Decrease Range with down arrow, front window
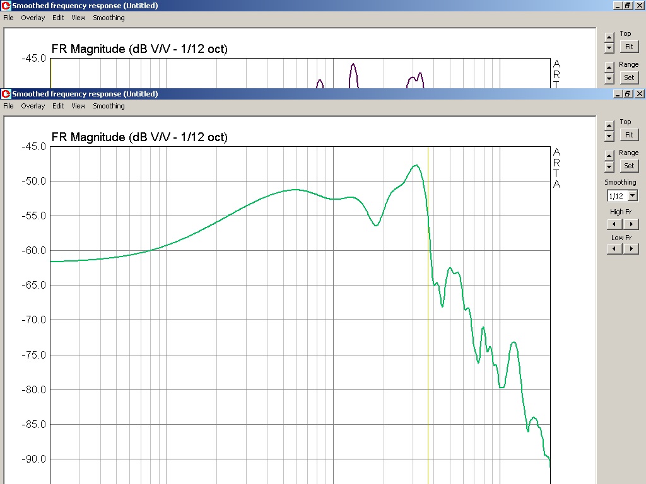Image resolution: width=646 pixels, height=484 pixels. coord(609,166)
